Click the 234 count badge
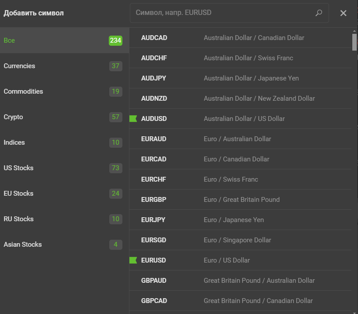 click(115, 40)
